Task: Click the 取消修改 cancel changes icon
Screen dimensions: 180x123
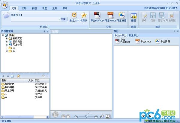Action: 171,17
